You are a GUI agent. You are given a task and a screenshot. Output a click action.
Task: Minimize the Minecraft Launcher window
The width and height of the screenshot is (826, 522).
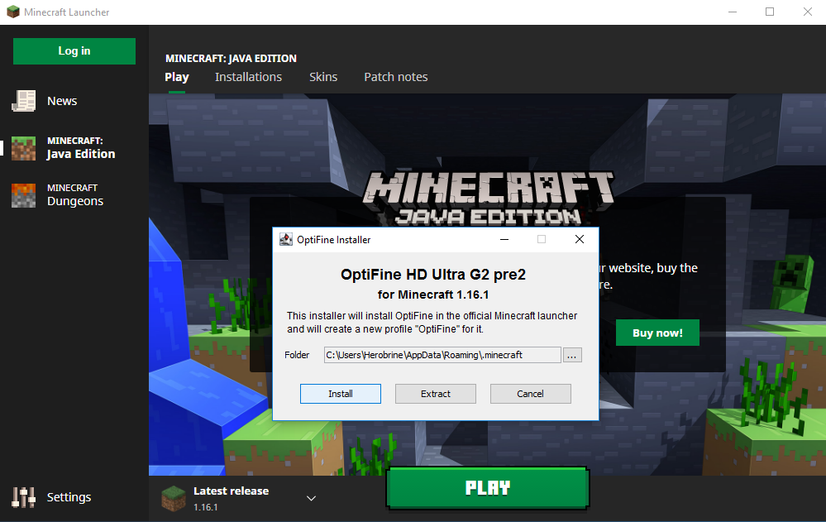pyautogui.click(x=733, y=12)
